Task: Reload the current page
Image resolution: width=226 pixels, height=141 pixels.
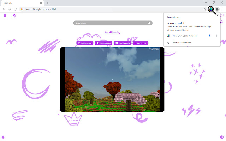Action: [15, 9]
